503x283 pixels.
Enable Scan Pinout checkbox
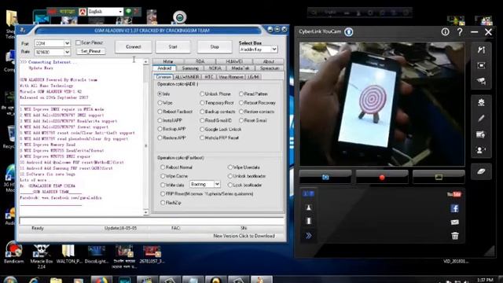click(78, 42)
